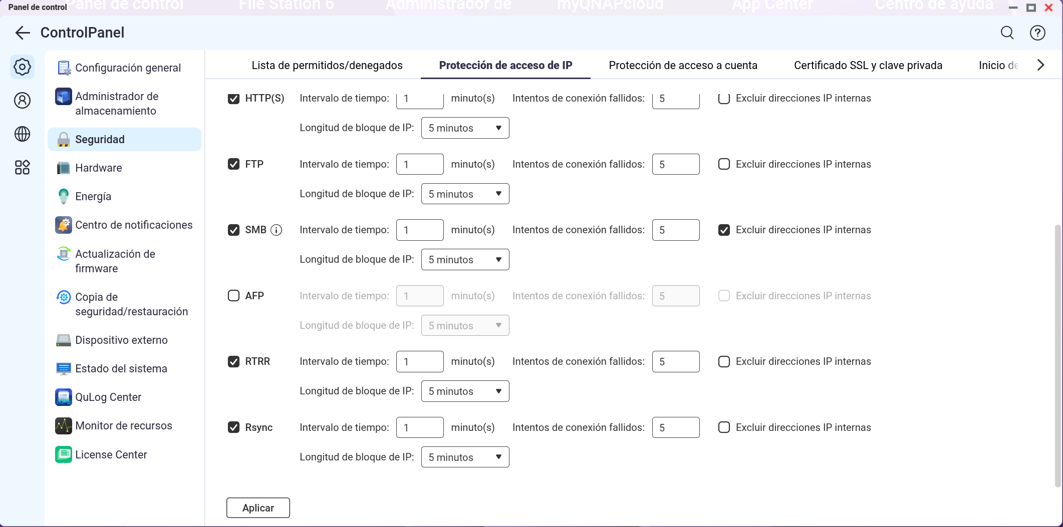Click the SMB info icon
The height and width of the screenshot is (527, 1063).
(276, 230)
